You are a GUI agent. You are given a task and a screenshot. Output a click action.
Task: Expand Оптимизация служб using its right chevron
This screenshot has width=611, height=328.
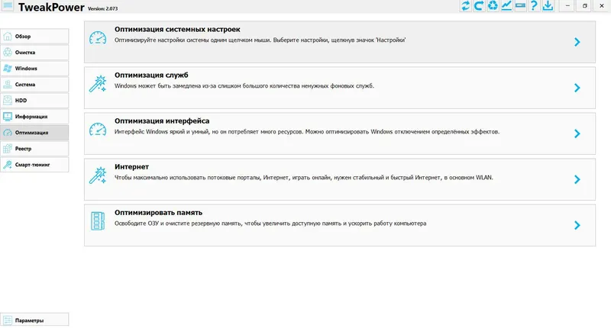pyautogui.click(x=577, y=88)
